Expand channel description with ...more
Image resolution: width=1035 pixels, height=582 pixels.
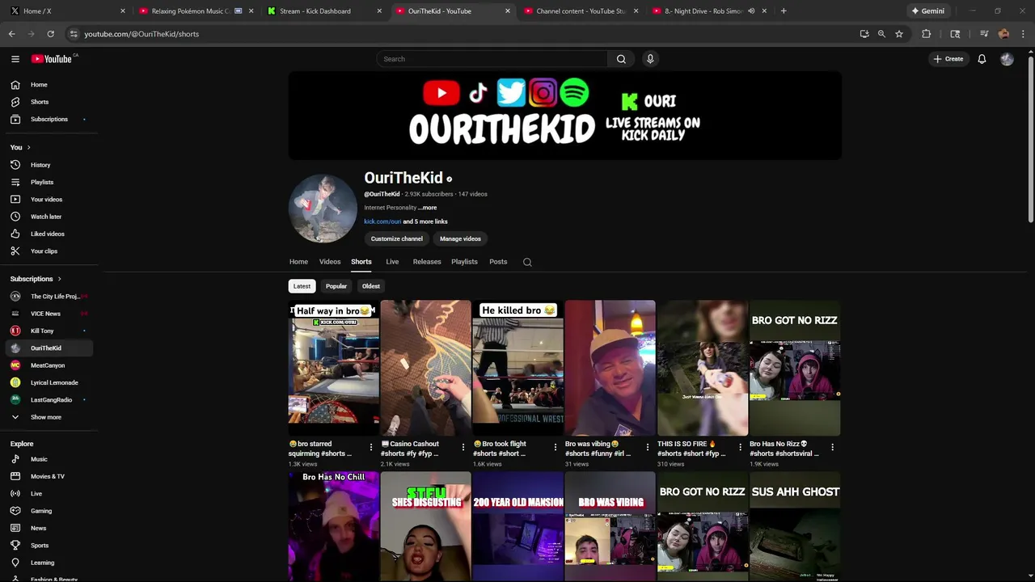[x=428, y=208]
